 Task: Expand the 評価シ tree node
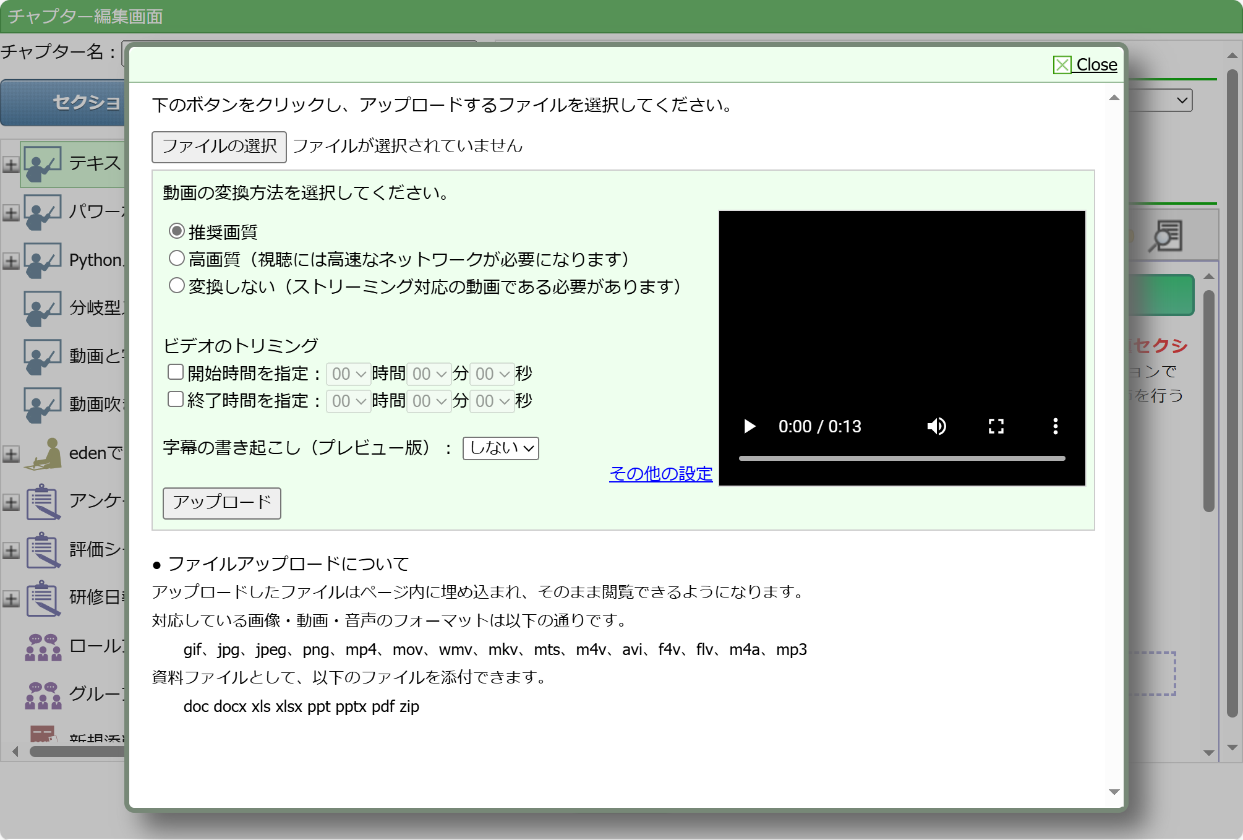tap(11, 551)
